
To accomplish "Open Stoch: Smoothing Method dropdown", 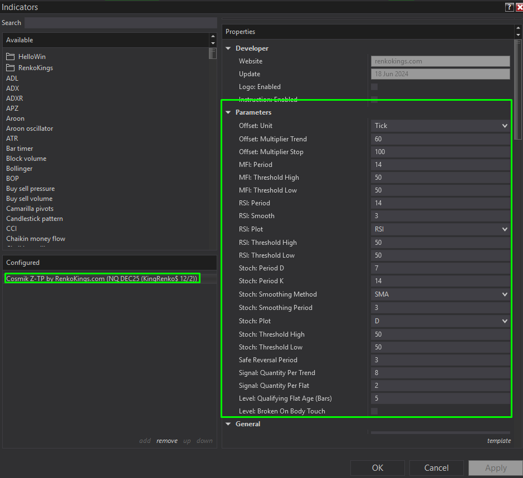I will [440, 294].
